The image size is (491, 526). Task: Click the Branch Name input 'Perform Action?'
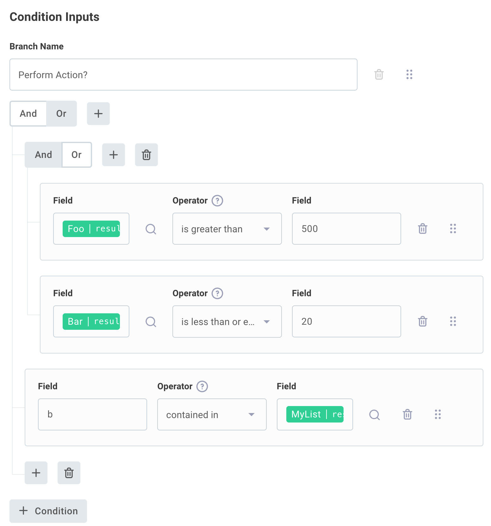click(183, 75)
